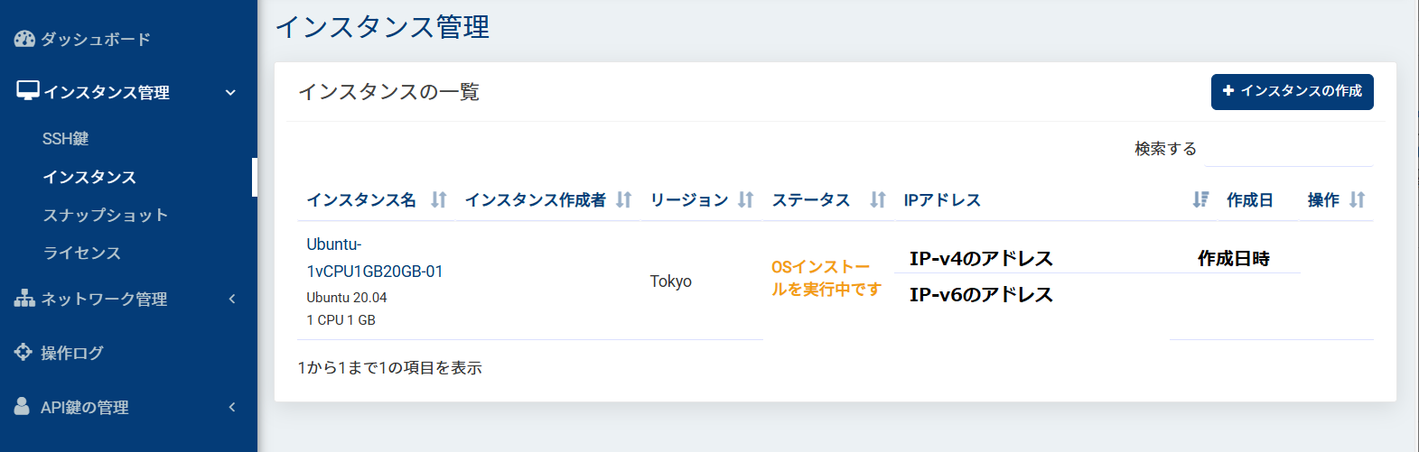Image resolution: width=1419 pixels, height=452 pixels.
Task: Sort by IPアドレス column arrows
Action: 1200,199
